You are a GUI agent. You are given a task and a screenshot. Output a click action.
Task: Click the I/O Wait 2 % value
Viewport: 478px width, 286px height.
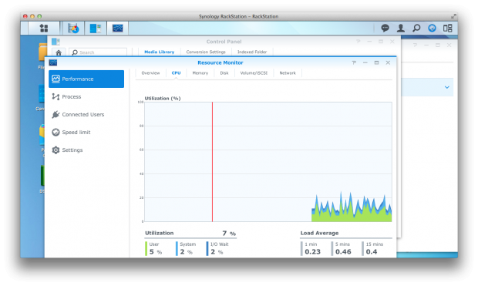[x=217, y=252]
